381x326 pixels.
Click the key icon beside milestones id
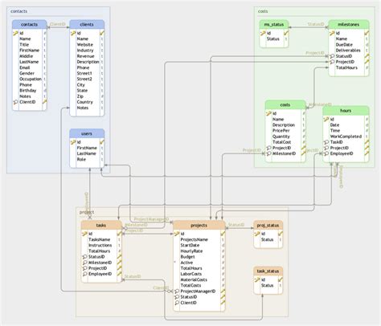332,33
